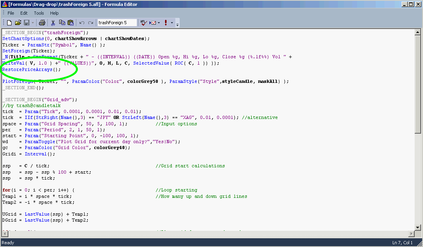Redo the last undone edit
The height and width of the screenshot is (247, 423).
pyautogui.click(x=91, y=23)
